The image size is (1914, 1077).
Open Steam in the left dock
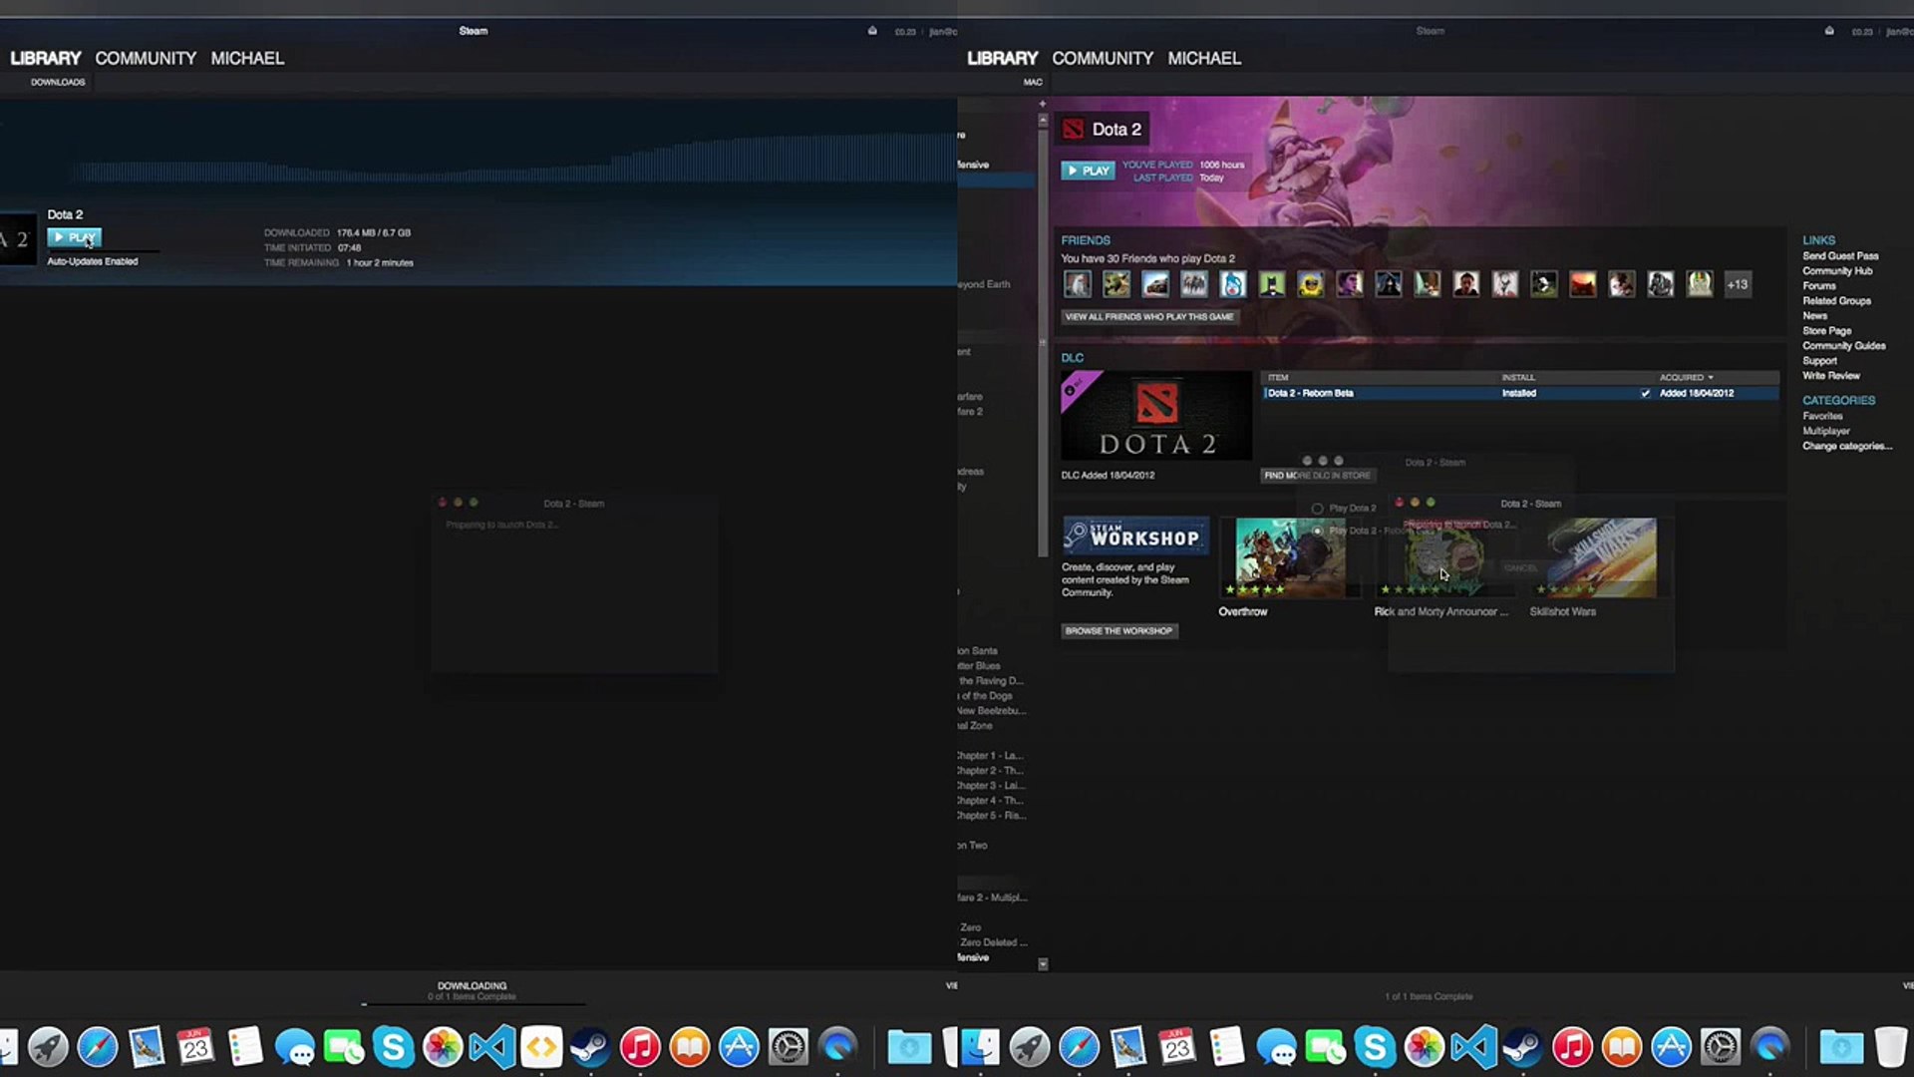coord(590,1047)
